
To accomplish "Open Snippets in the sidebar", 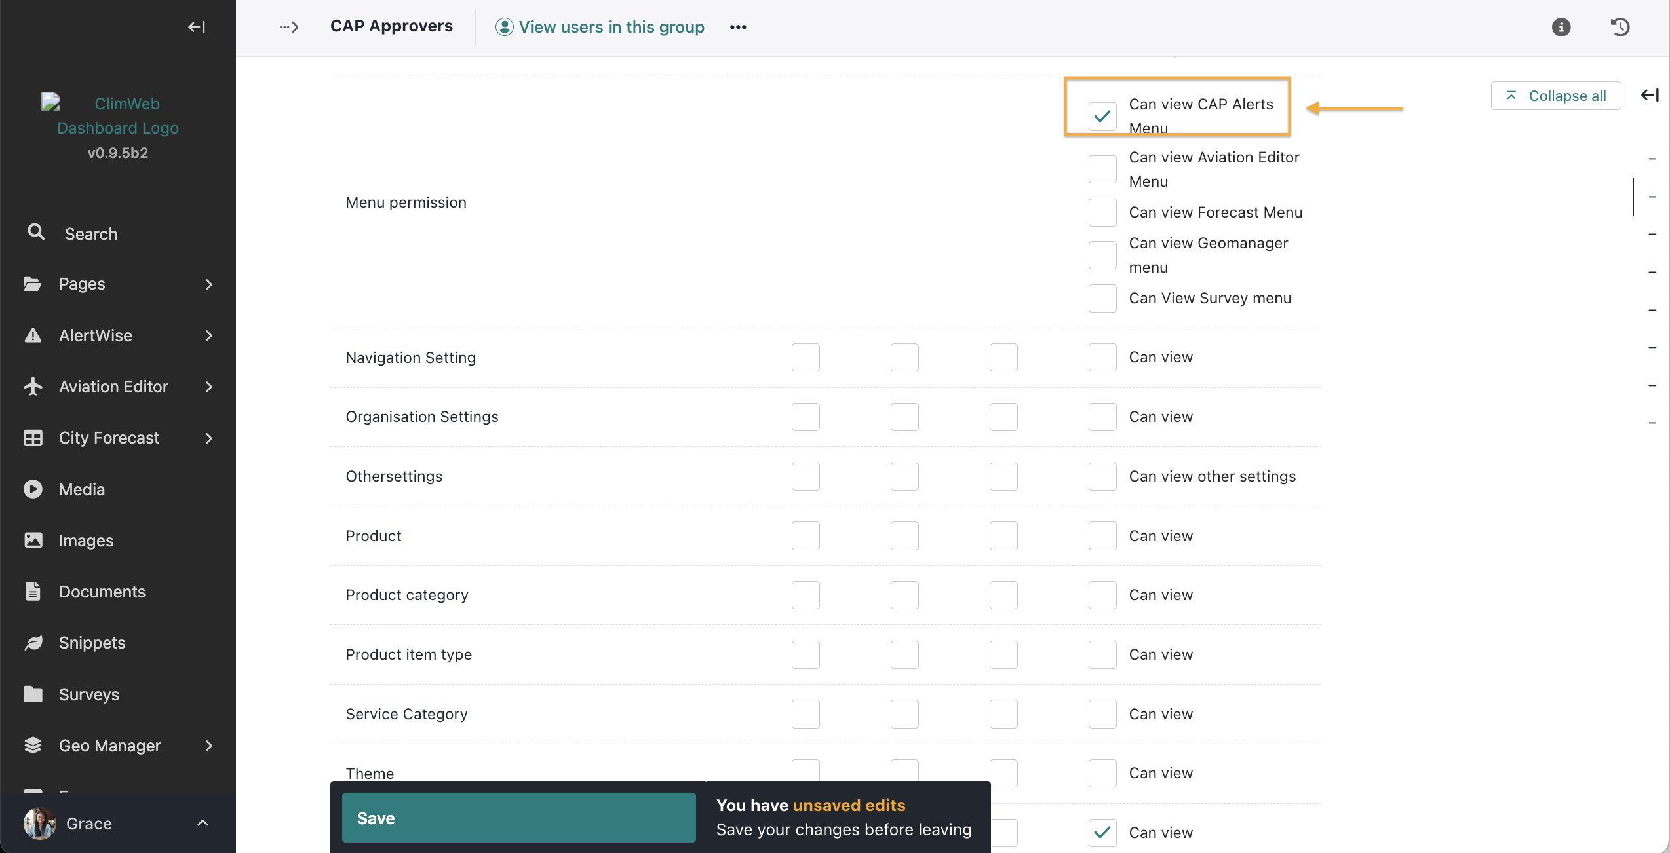I will (x=118, y=643).
